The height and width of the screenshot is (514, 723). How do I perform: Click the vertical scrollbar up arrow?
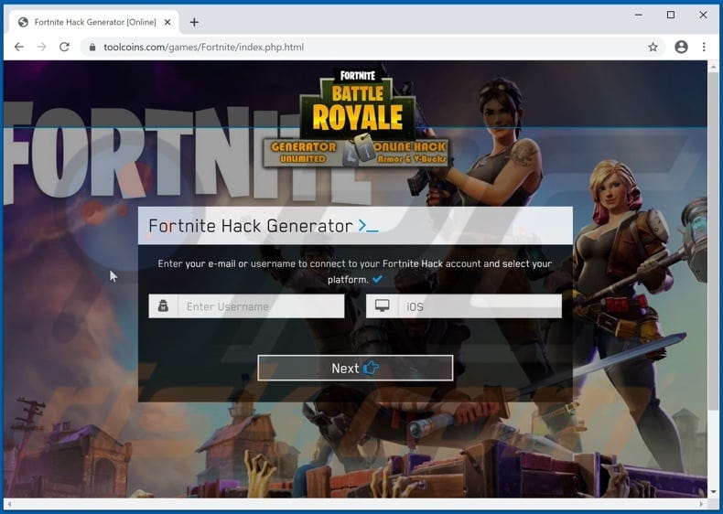(713, 67)
